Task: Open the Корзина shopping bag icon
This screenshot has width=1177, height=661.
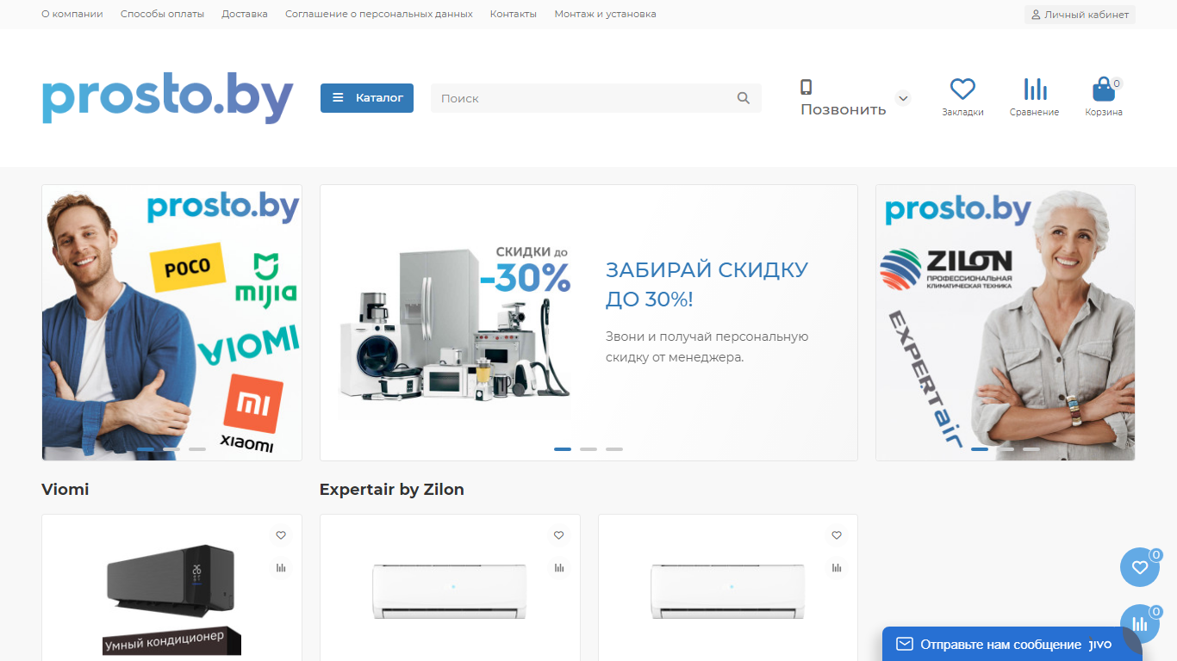Action: [1103, 90]
